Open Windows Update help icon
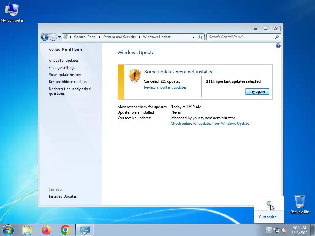This screenshot has height=236, width=315. (278, 46)
